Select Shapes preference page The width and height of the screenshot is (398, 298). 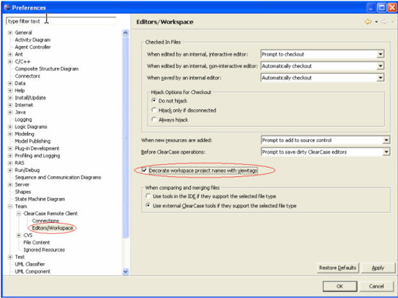[x=23, y=191]
